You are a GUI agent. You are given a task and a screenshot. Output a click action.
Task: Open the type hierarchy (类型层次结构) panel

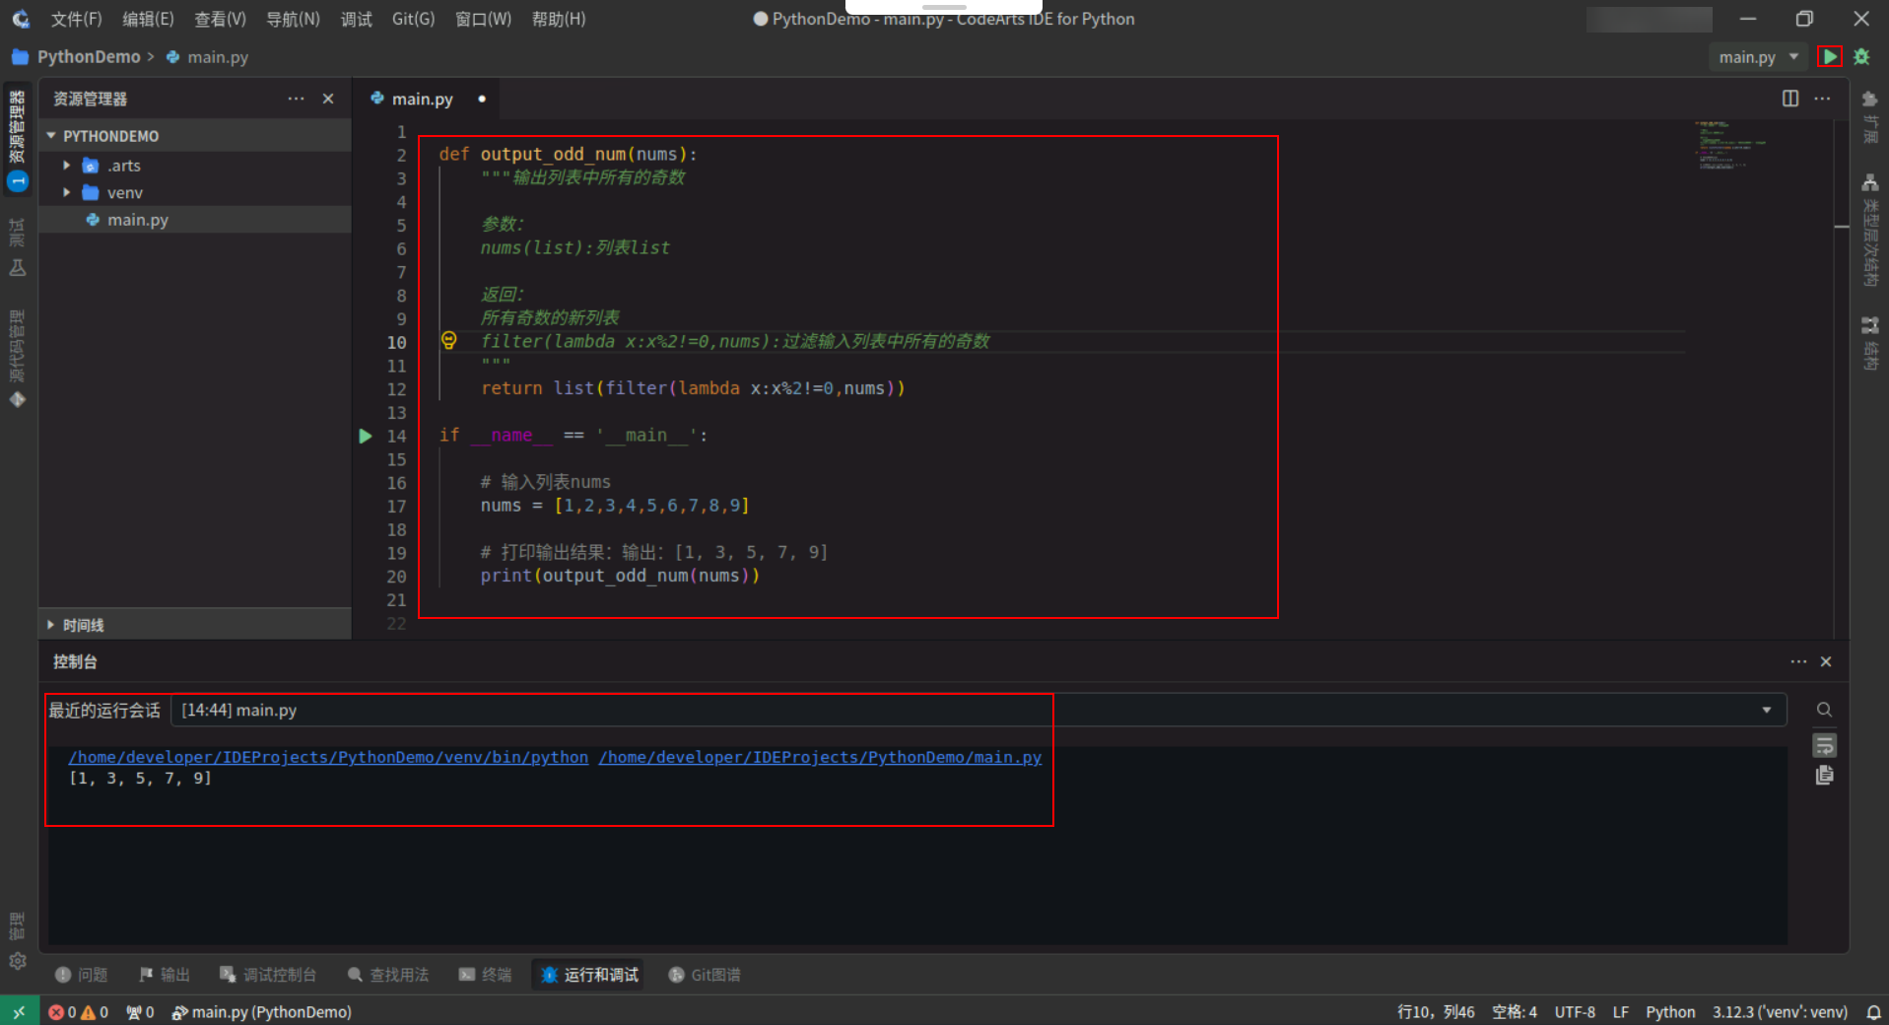1869,230
